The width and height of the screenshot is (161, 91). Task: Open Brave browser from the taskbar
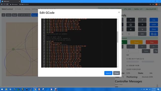(x=39, y=89)
